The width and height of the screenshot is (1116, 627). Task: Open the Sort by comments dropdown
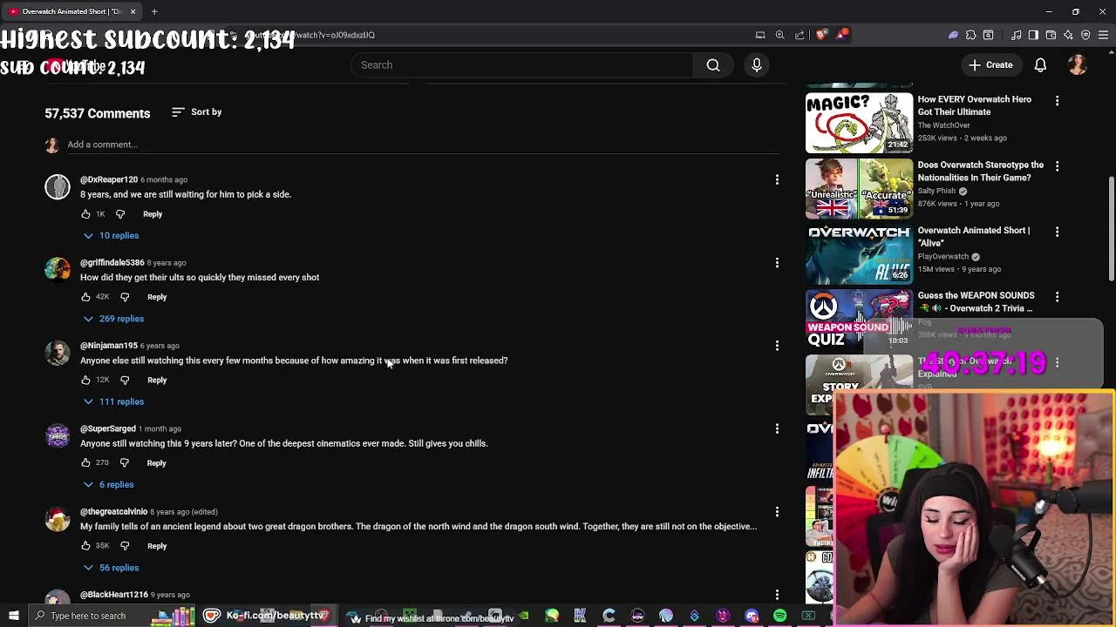[197, 112]
